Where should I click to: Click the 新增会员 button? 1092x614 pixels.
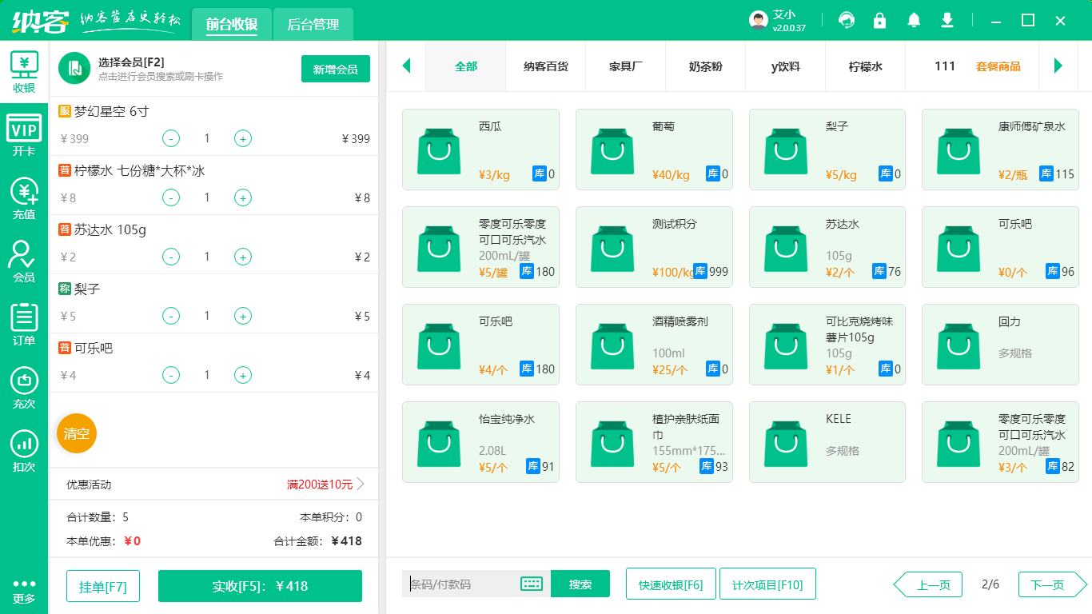[335, 70]
